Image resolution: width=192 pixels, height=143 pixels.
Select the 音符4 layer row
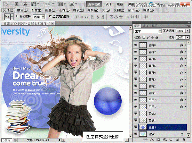tap(160, 73)
